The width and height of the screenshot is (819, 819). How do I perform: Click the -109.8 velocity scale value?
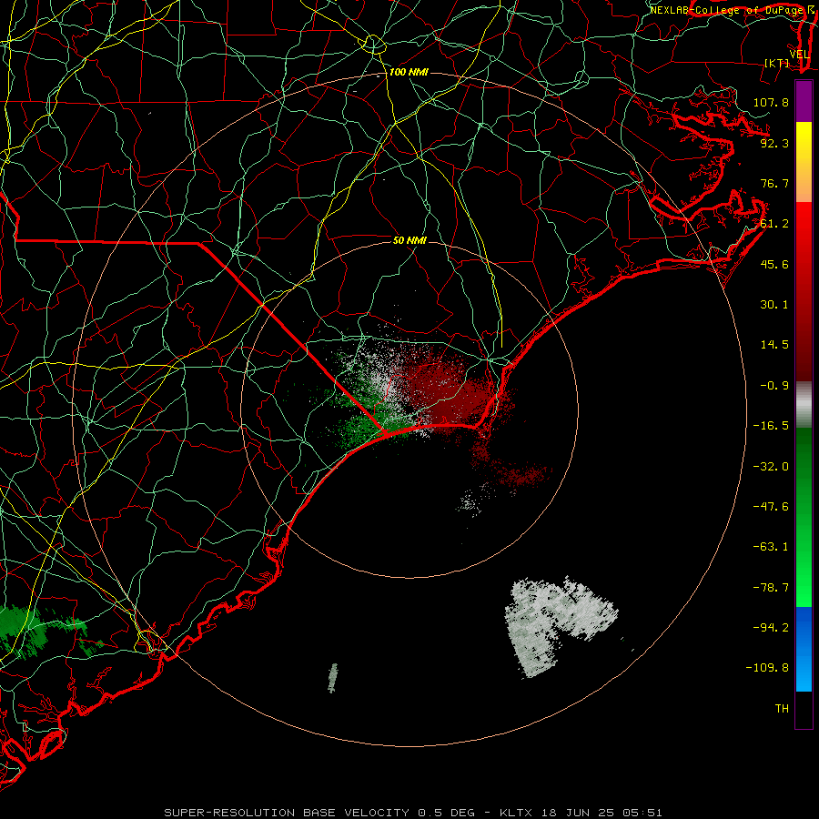pos(767,668)
